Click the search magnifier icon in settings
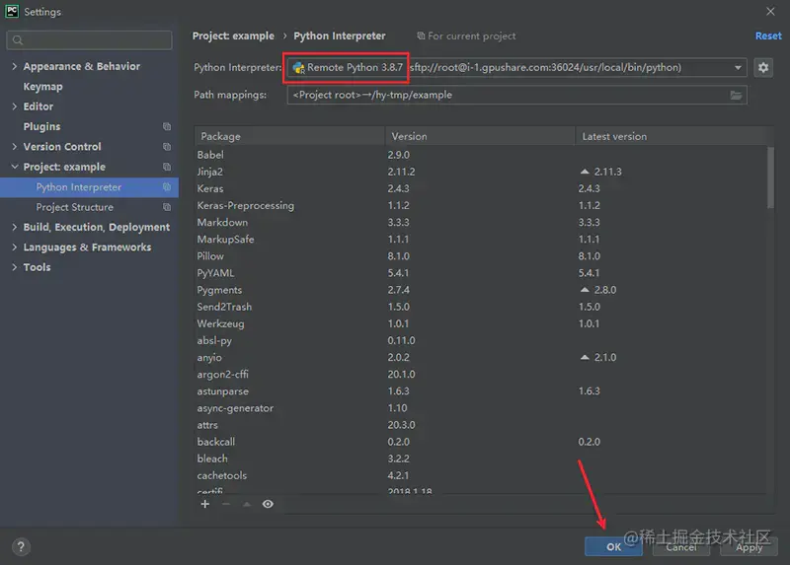The width and height of the screenshot is (790, 565). (x=18, y=40)
